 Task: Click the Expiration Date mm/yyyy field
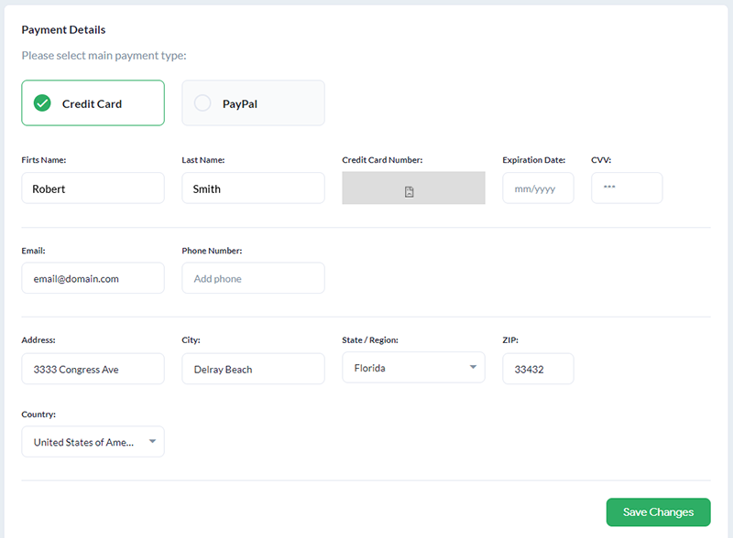click(538, 188)
